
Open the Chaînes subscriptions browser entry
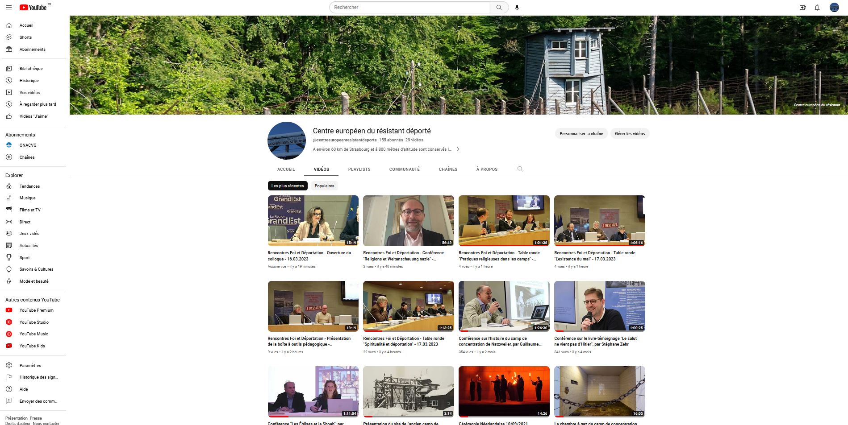(27, 157)
